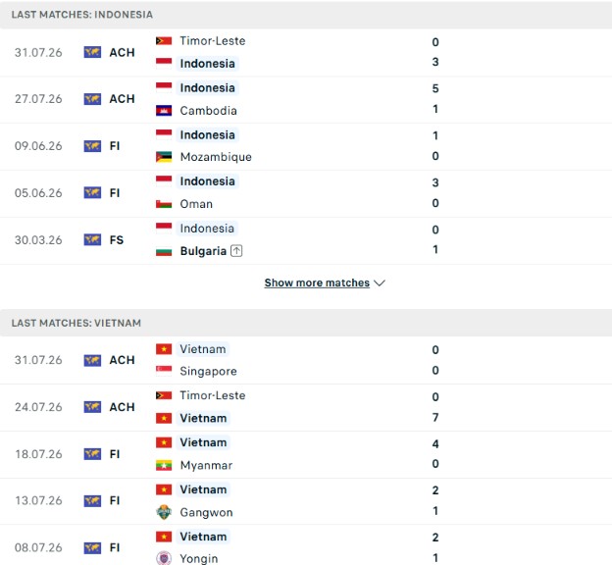Viewport: 612px width, 565px height.
Task: Open the Timor-Leste vs Vietnam 0-7 result
Action: pyautogui.click(x=306, y=407)
